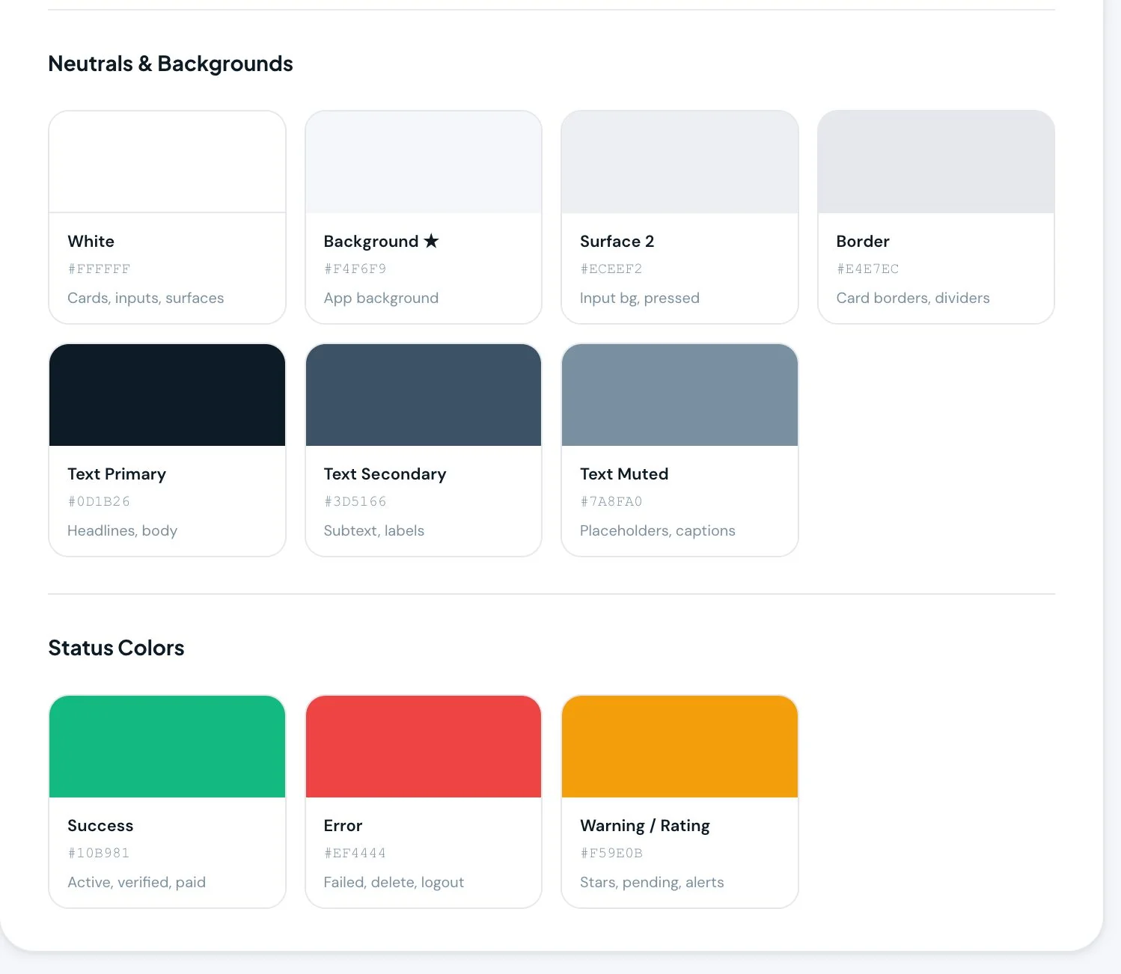1121x974 pixels.
Task: Click the 'Cards, inputs, surfaces' description
Action: coord(146,298)
